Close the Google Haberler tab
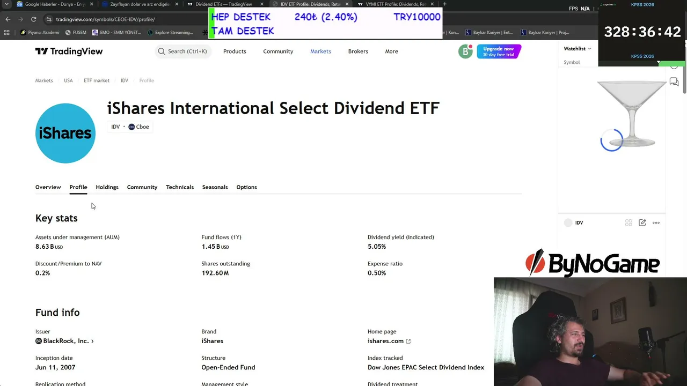 point(92,4)
